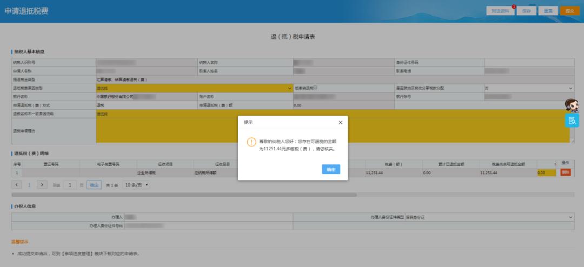
Task: Click the 征收项目 column header
Action: (x=165, y=164)
